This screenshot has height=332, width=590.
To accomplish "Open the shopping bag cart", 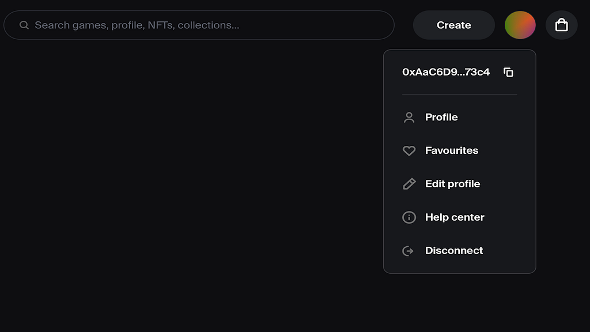I will 561,25.
